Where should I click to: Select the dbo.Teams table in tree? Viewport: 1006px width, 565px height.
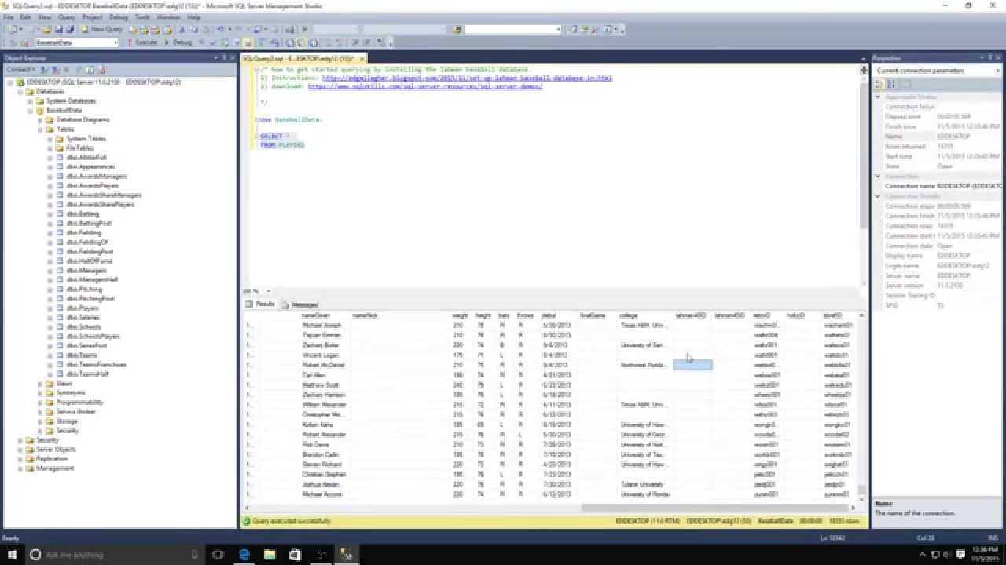(x=82, y=355)
